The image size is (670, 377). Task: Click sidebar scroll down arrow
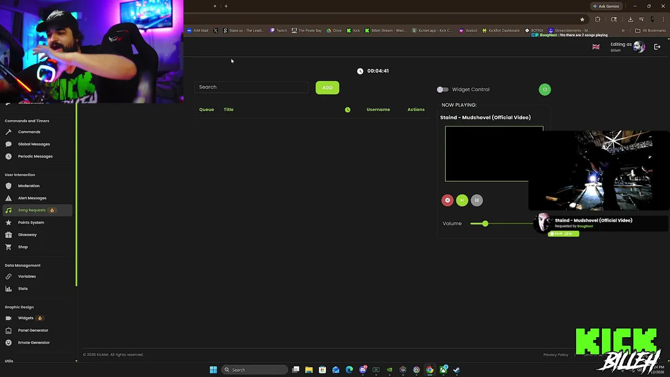pos(76,361)
